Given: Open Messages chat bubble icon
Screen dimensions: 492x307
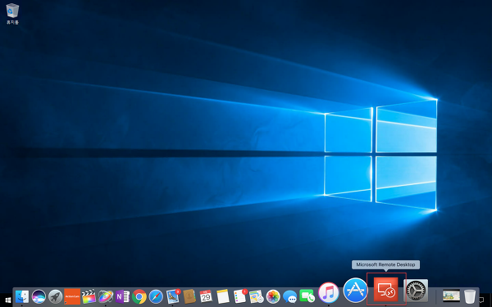Looking at the screenshot, I should 289,296.
